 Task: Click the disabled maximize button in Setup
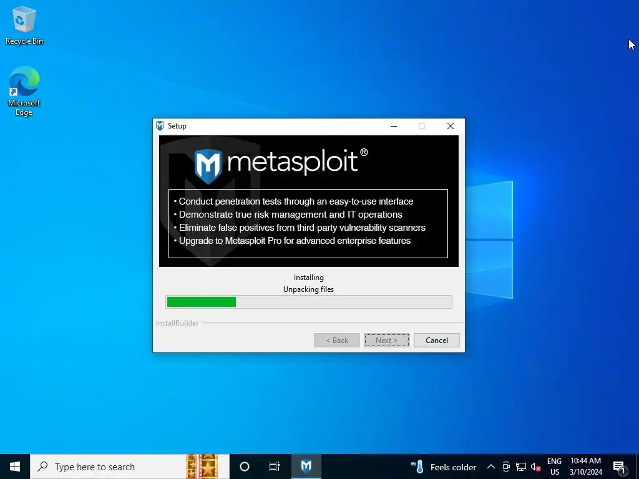[x=422, y=126]
